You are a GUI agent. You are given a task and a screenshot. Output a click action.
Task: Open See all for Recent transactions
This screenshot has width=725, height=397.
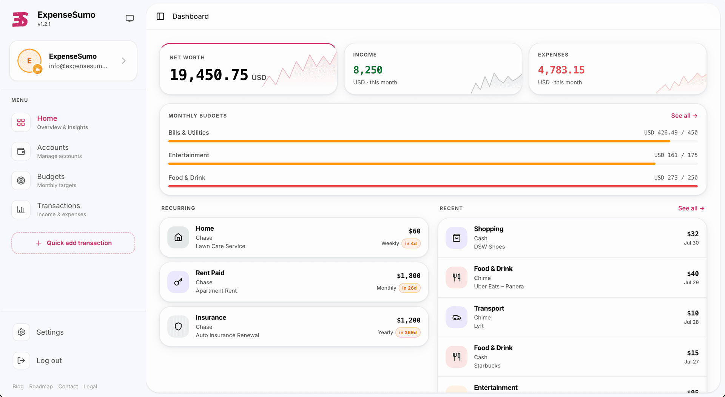coord(691,208)
